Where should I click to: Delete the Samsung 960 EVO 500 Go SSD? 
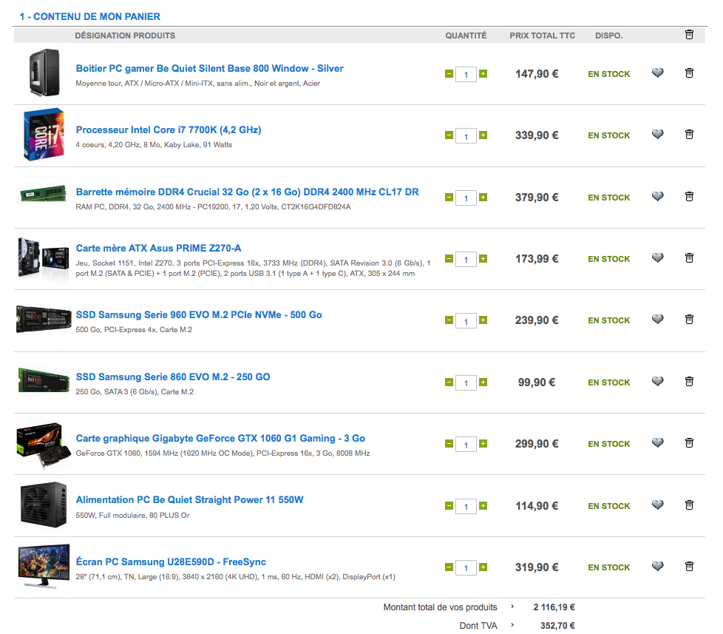pyautogui.click(x=689, y=320)
